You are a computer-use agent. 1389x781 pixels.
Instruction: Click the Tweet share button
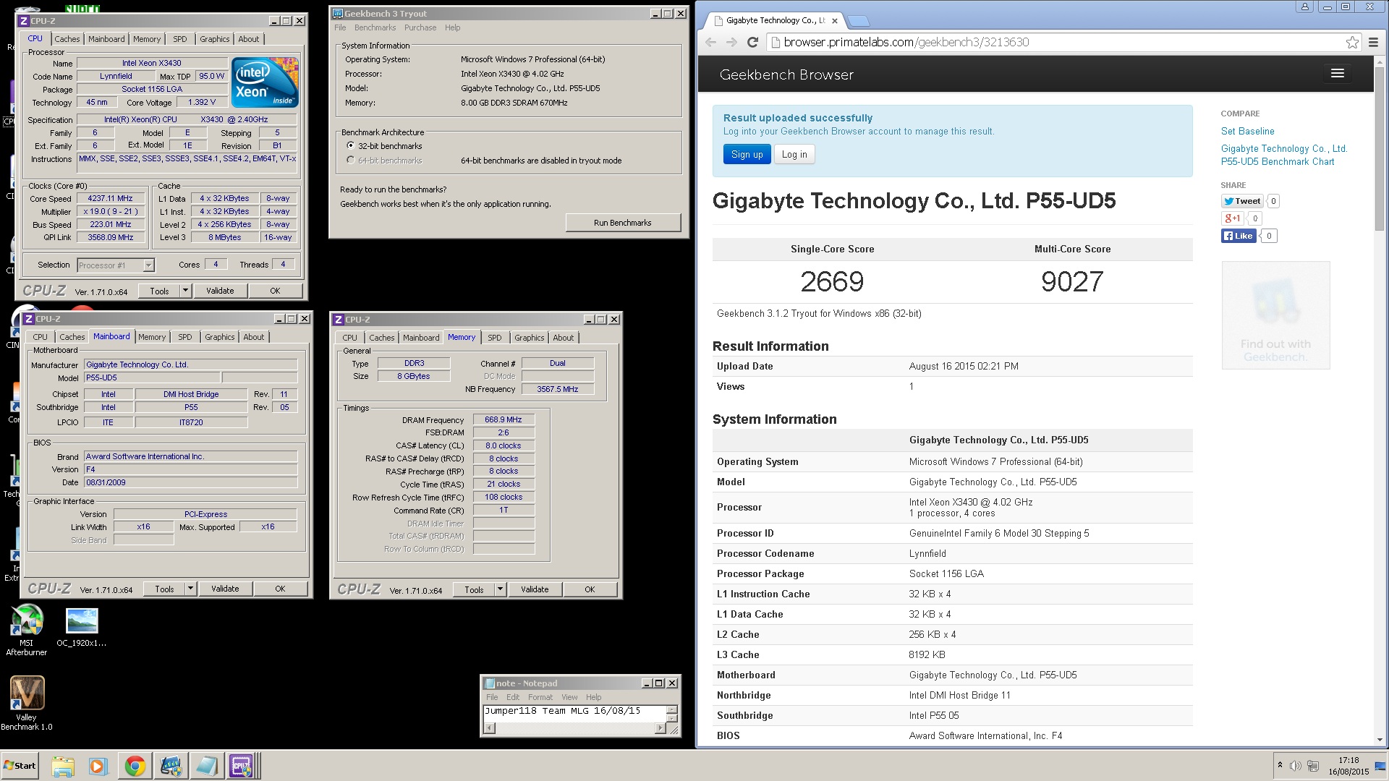coord(1242,201)
